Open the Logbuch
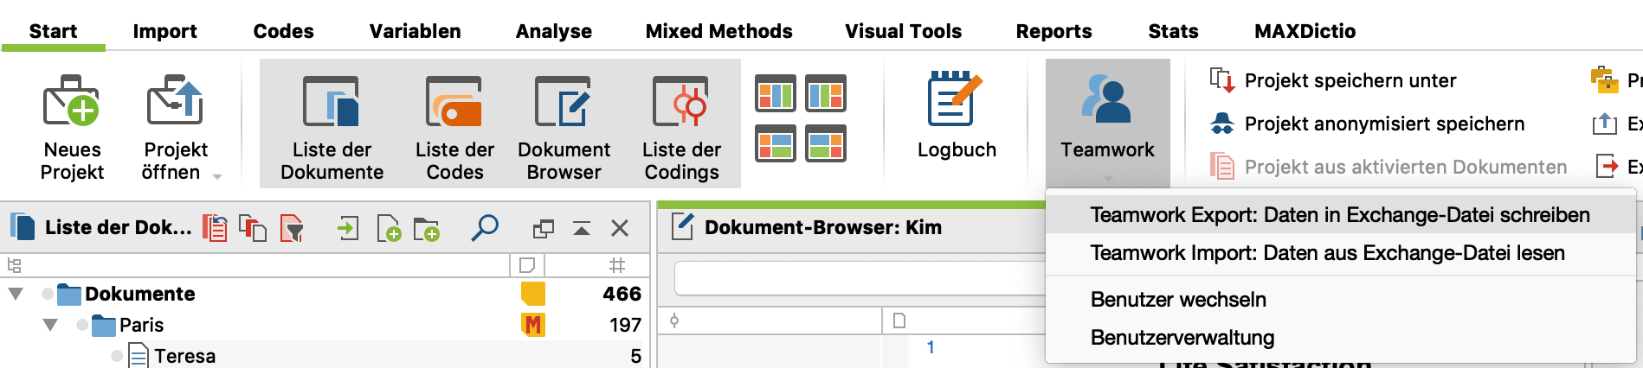1643x368 pixels. pyautogui.click(x=957, y=116)
